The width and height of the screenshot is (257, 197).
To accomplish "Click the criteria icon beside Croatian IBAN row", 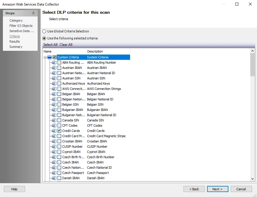I will tap(54, 141).
